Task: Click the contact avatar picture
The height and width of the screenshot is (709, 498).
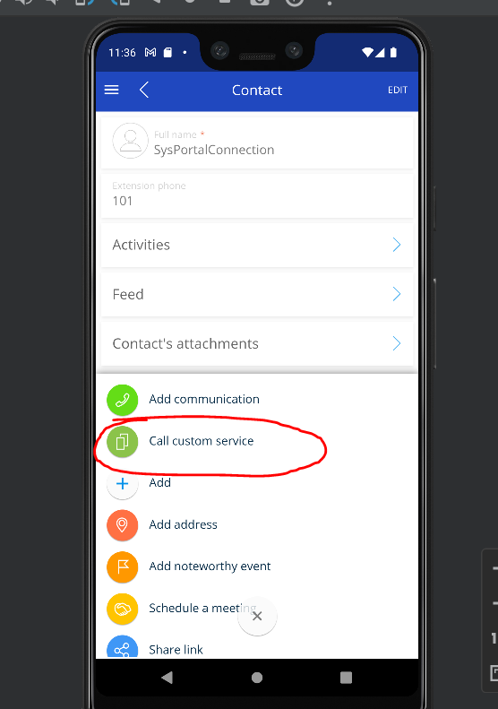Action: [x=130, y=141]
